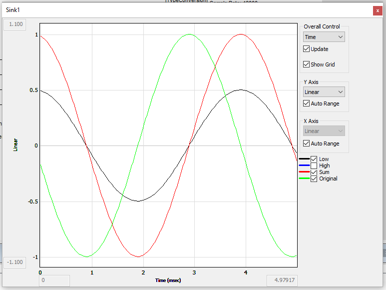386x290 pixels.
Task: Toggle Auto Range under Y Axis
Action: click(x=307, y=103)
